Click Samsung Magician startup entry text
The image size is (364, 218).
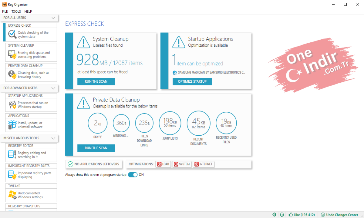pyautogui.click(x=211, y=73)
